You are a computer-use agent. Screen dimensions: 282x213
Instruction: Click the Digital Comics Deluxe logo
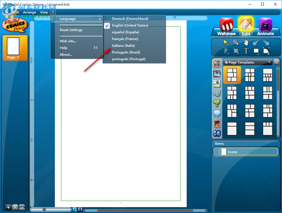click(15, 25)
